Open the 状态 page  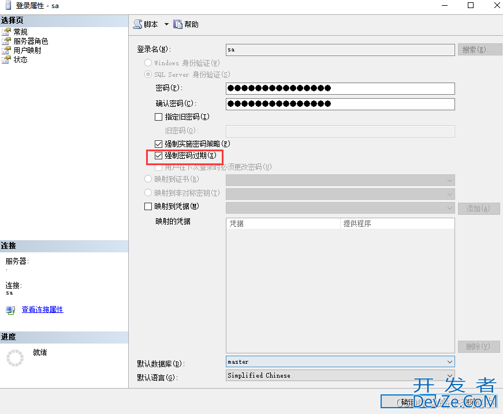tap(21, 59)
